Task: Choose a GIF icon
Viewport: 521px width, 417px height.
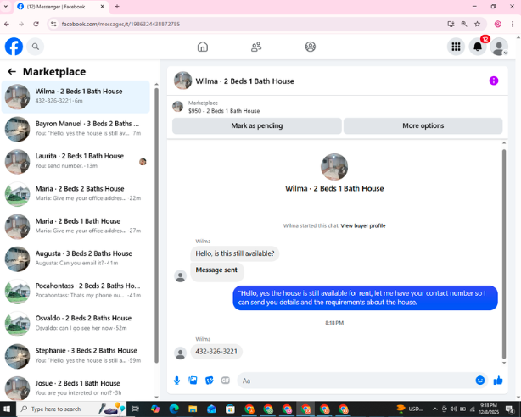Action: click(226, 381)
